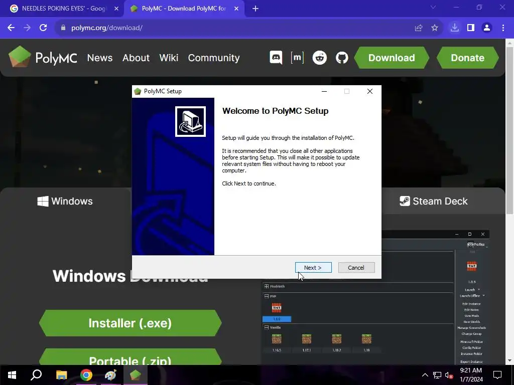Click Next in PolyMC Setup
The height and width of the screenshot is (385, 514).
(x=313, y=268)
